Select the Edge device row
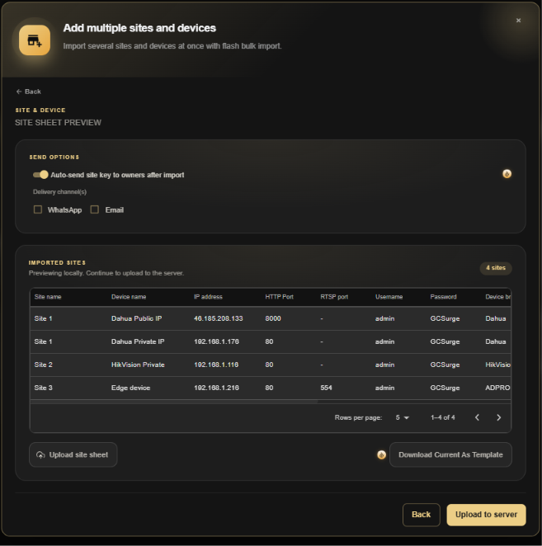 [271, 388]
